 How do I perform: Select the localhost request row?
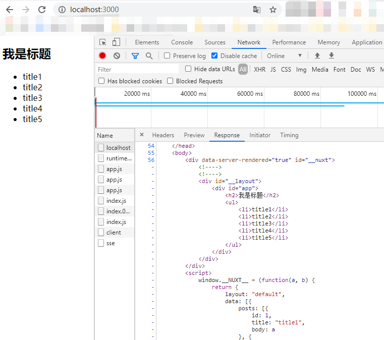click(115, 147)
